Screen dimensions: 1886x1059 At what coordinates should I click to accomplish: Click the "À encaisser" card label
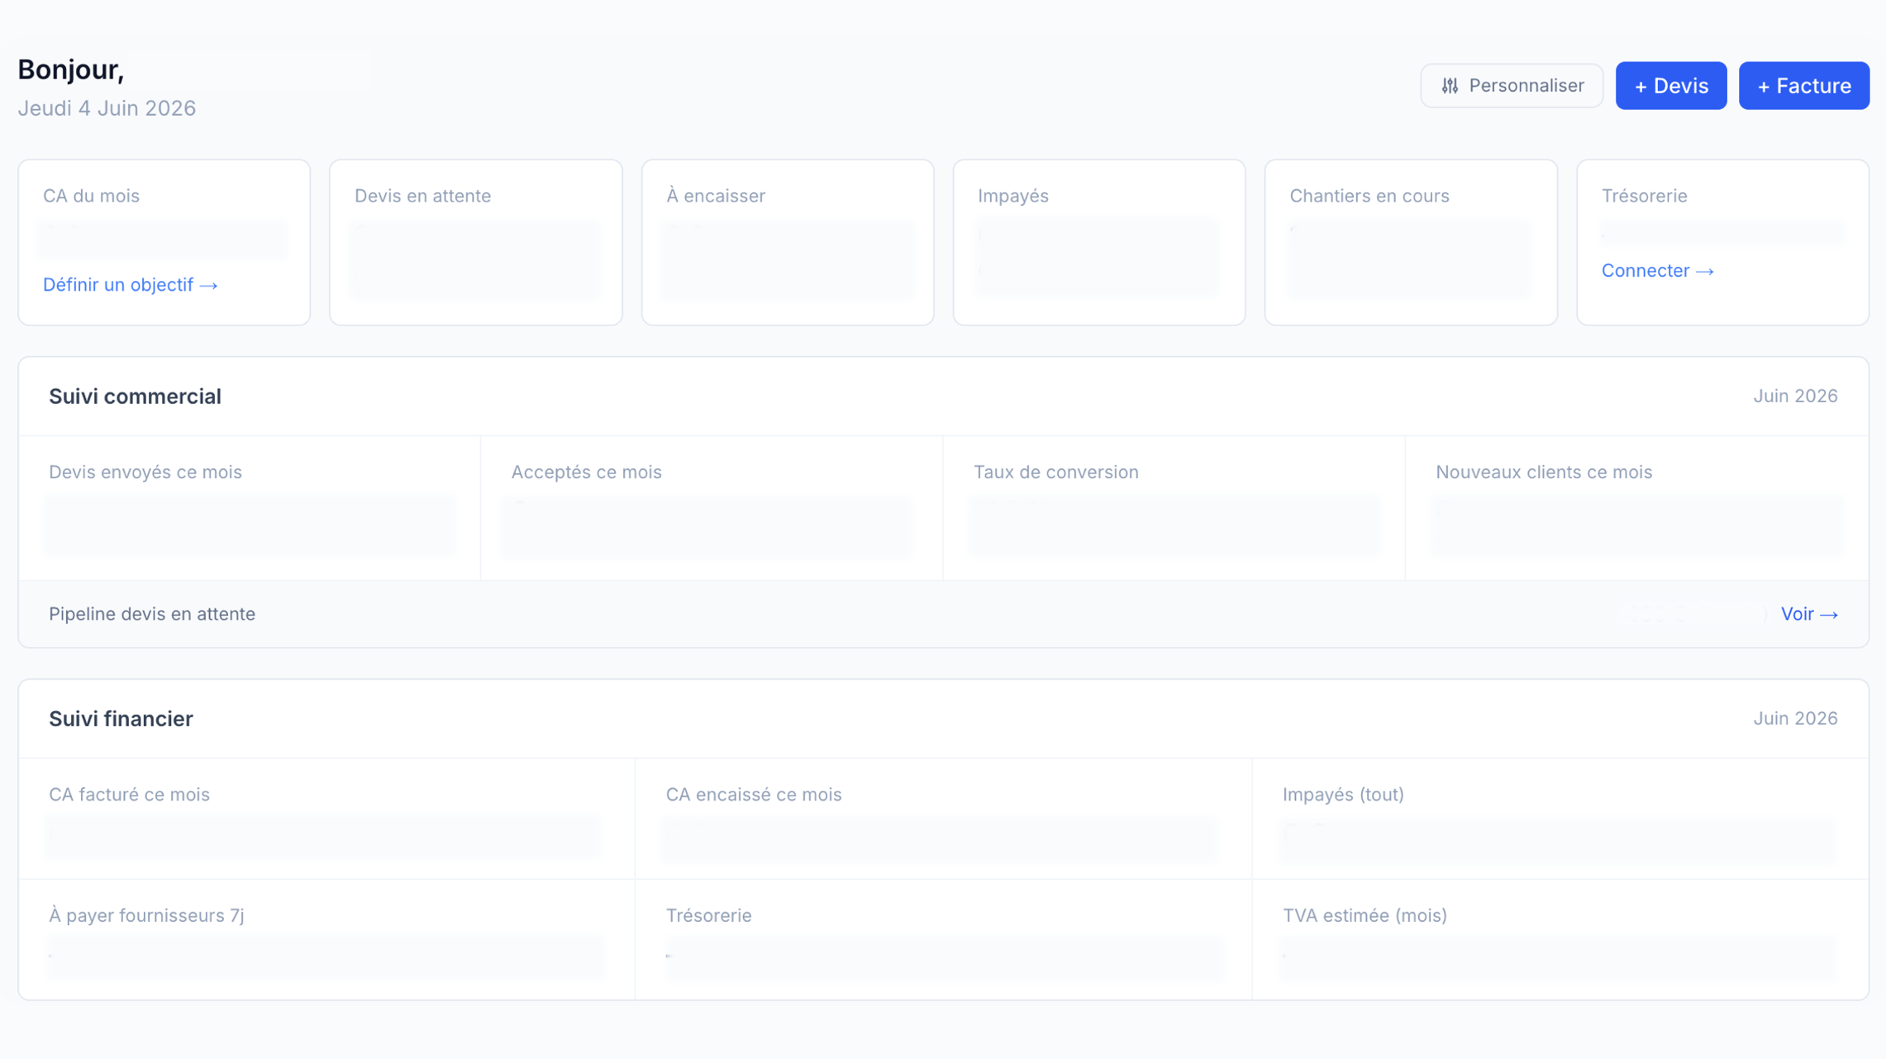tap(716, 196)
